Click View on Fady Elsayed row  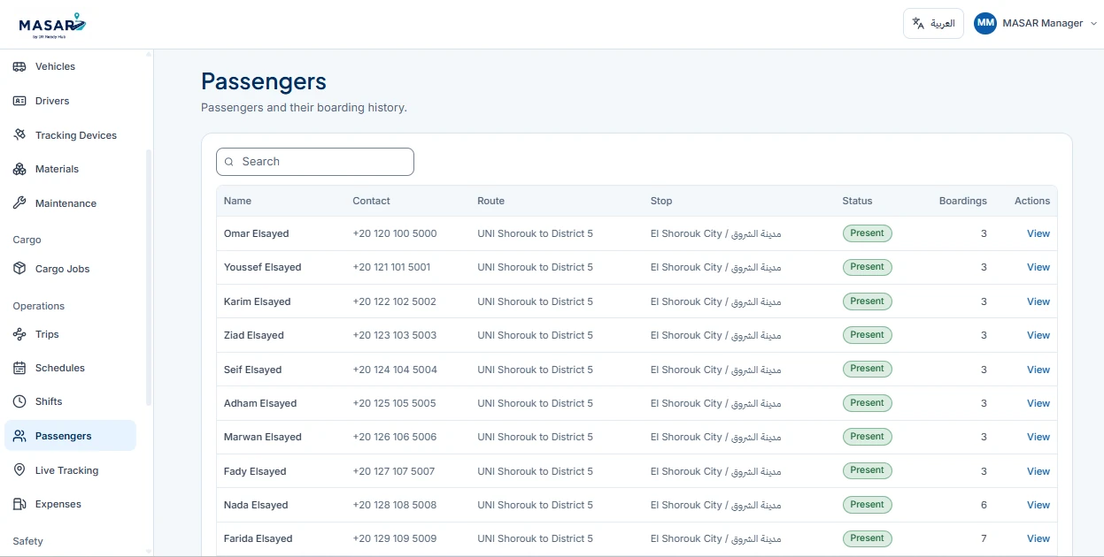pyautogui.click(x=1038, y=471)
